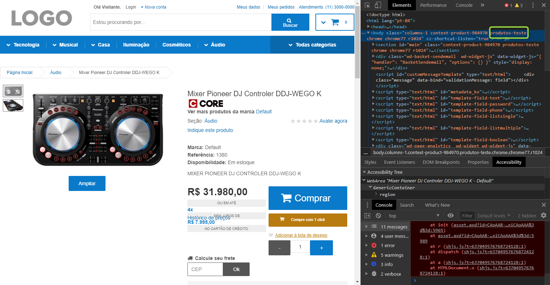Open the top JavaScript context dropdown
Viewport: 550px width, 285px height.
[414, 216]
